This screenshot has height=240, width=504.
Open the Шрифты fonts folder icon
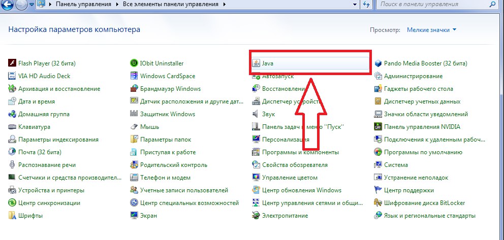[12, 216]
